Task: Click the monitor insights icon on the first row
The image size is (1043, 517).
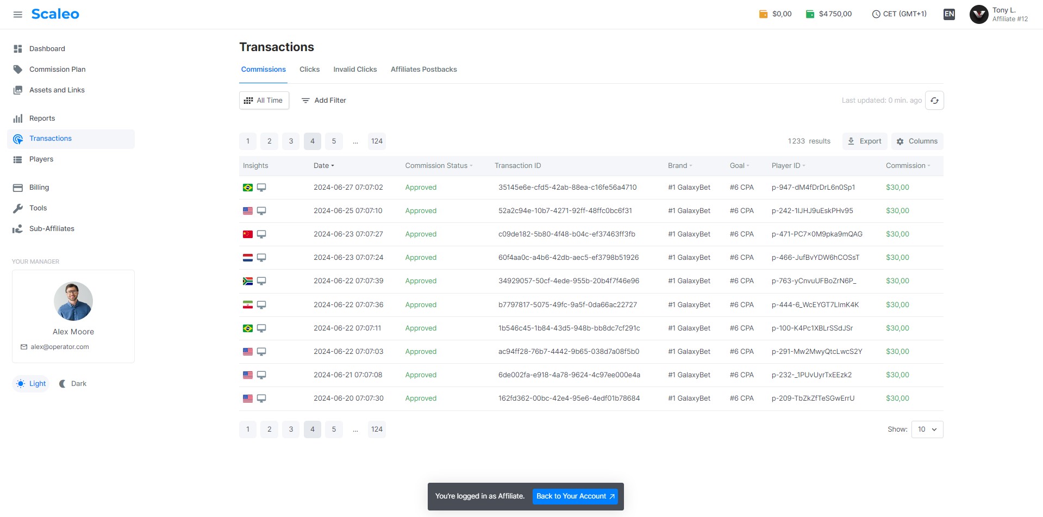Action: (x=262, y=187)
